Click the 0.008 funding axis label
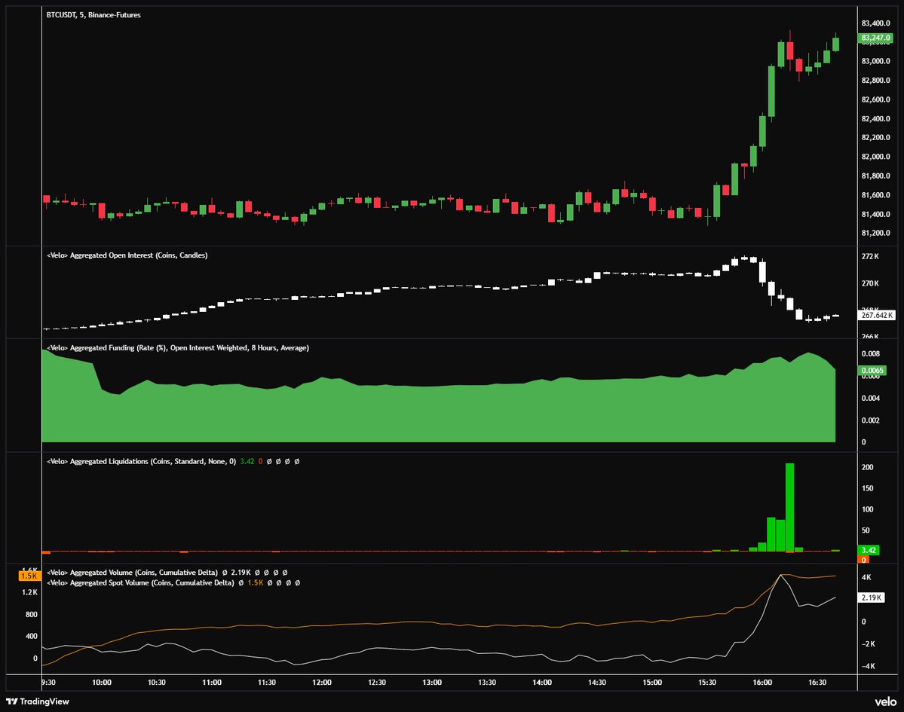904x712 pixels. (x=871, y=353)
